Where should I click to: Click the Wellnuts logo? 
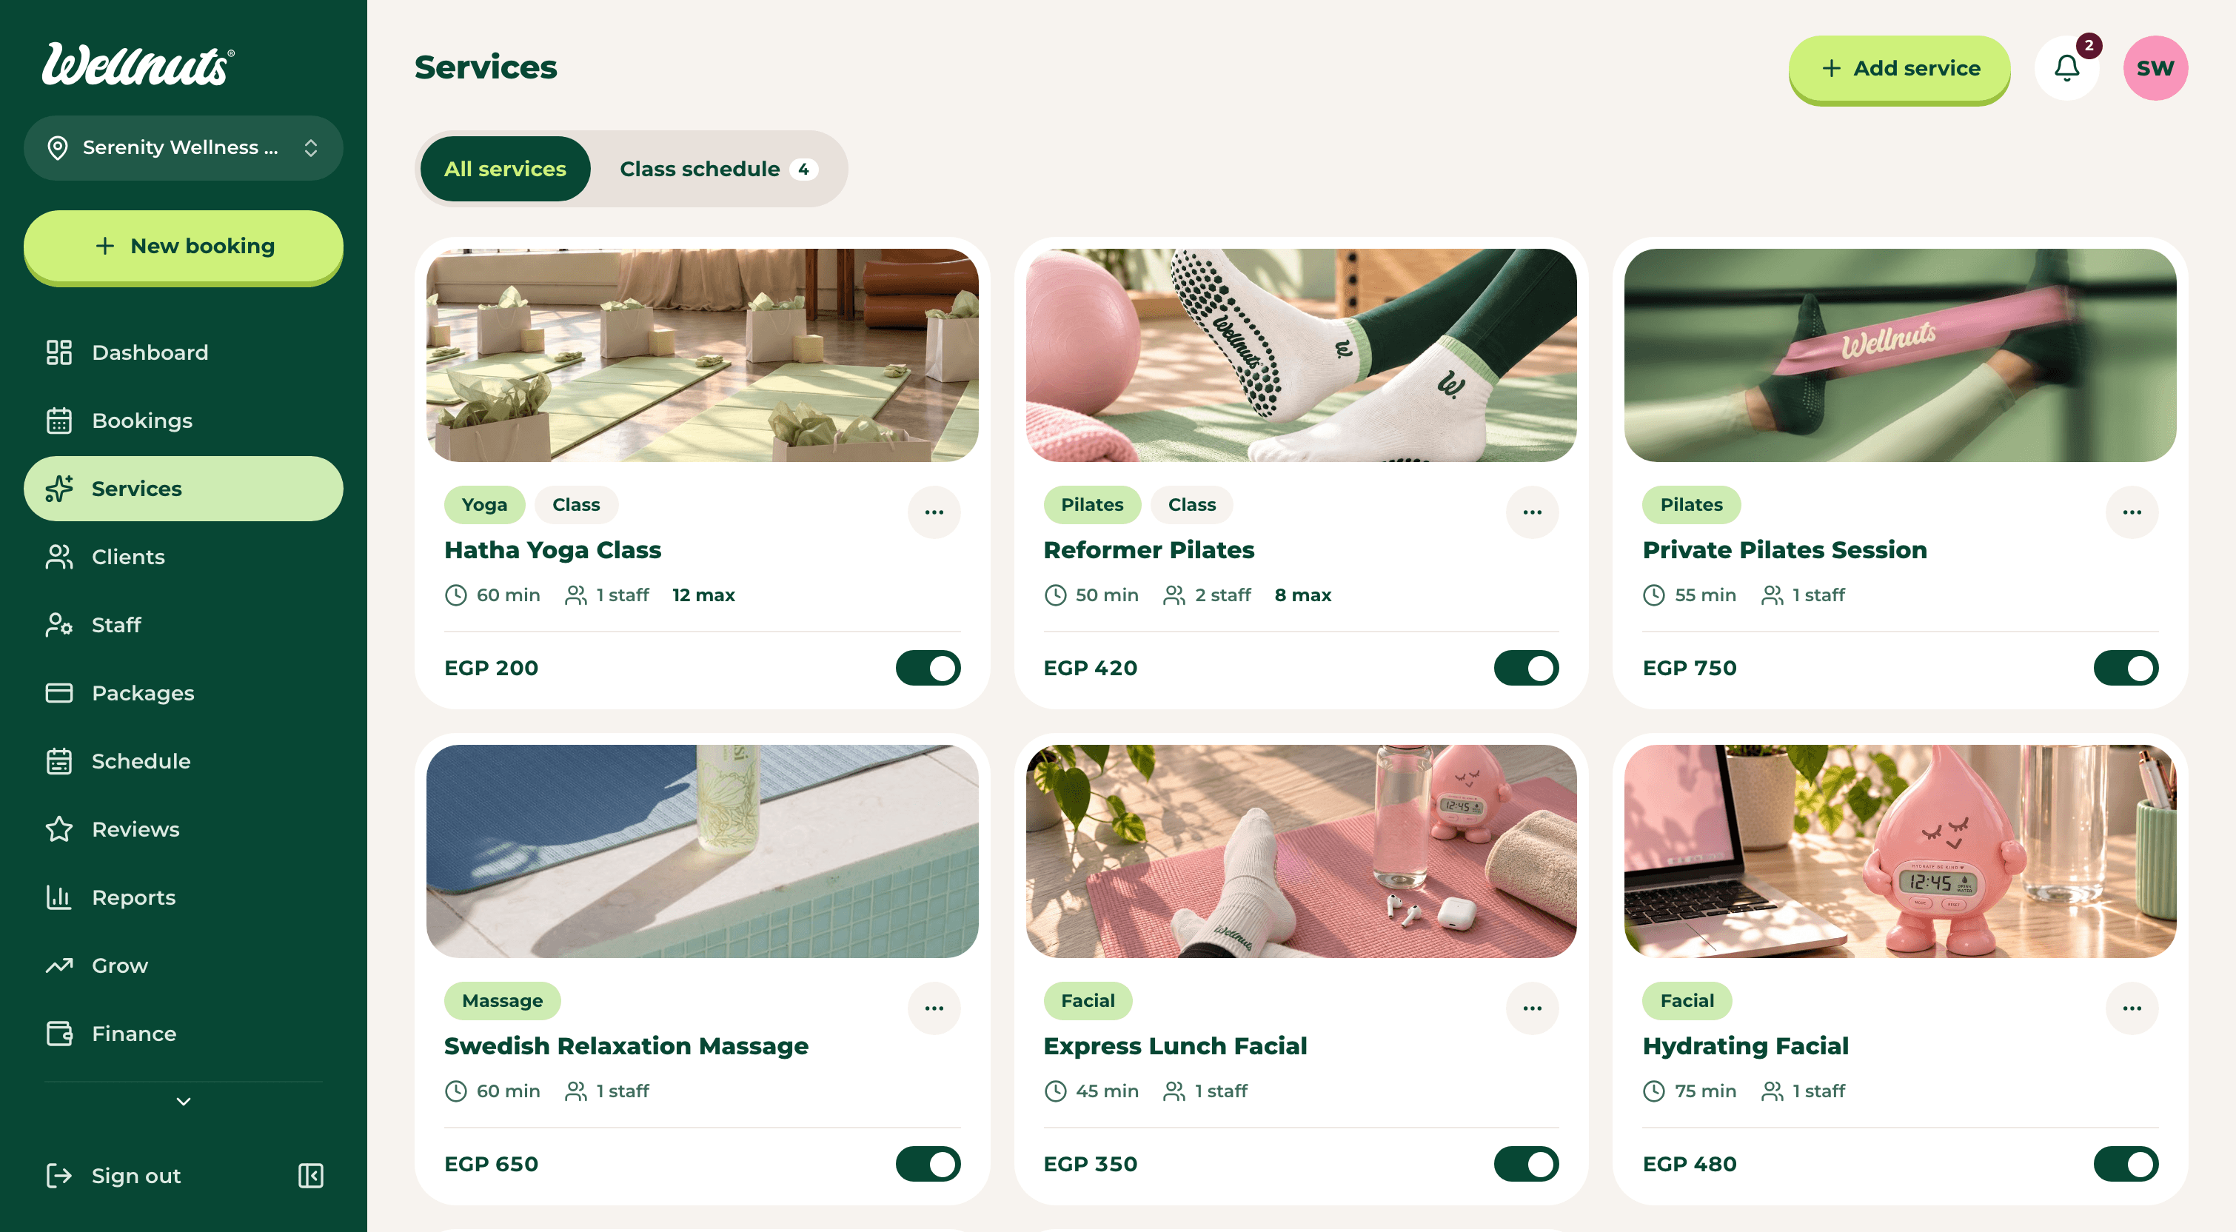click(x=139, y=65)
